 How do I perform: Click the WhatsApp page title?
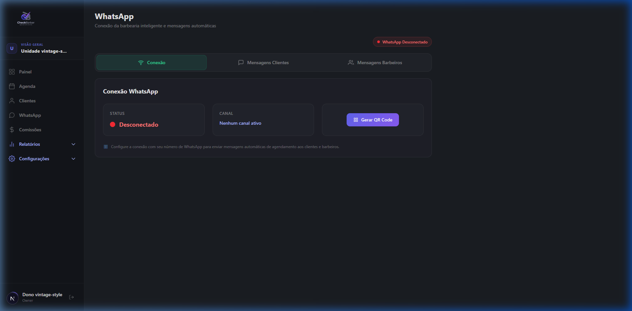click(114, 16)
